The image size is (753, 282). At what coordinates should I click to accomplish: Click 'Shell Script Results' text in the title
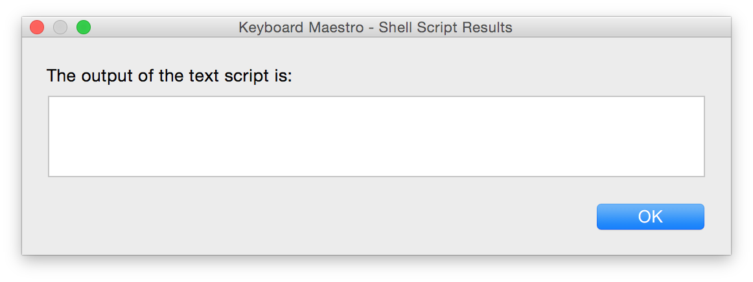(x=445, y=28)
